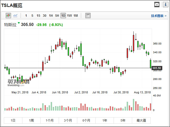Show the 1年 time range
The width and height of the screenshot is (170, 127).
tap(105, 120)
